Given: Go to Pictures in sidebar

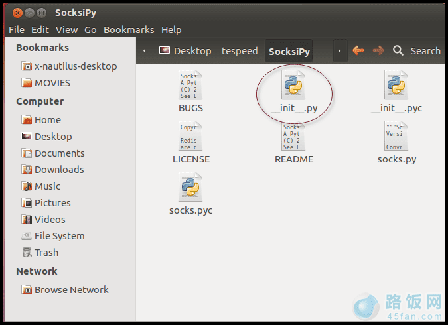Looking at the screenshot, I should pyautogui.click(x=52, y=203).
